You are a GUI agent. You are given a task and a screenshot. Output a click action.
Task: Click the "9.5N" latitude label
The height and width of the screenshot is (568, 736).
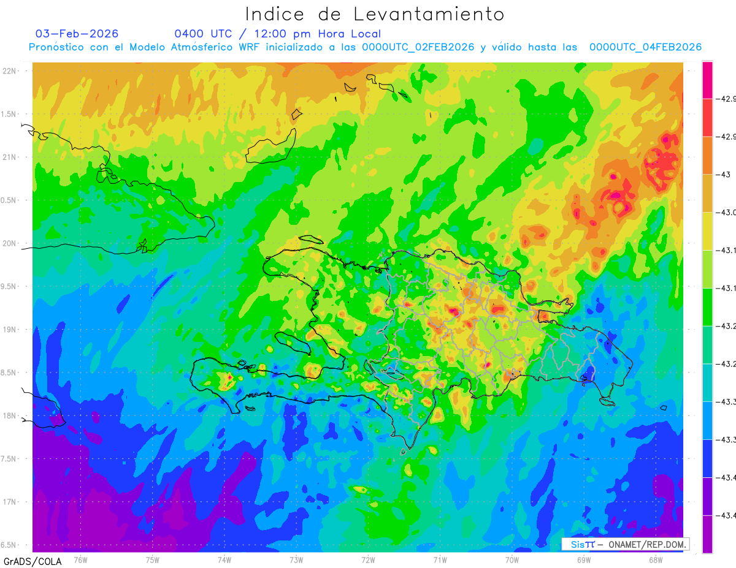click(9, 286)
